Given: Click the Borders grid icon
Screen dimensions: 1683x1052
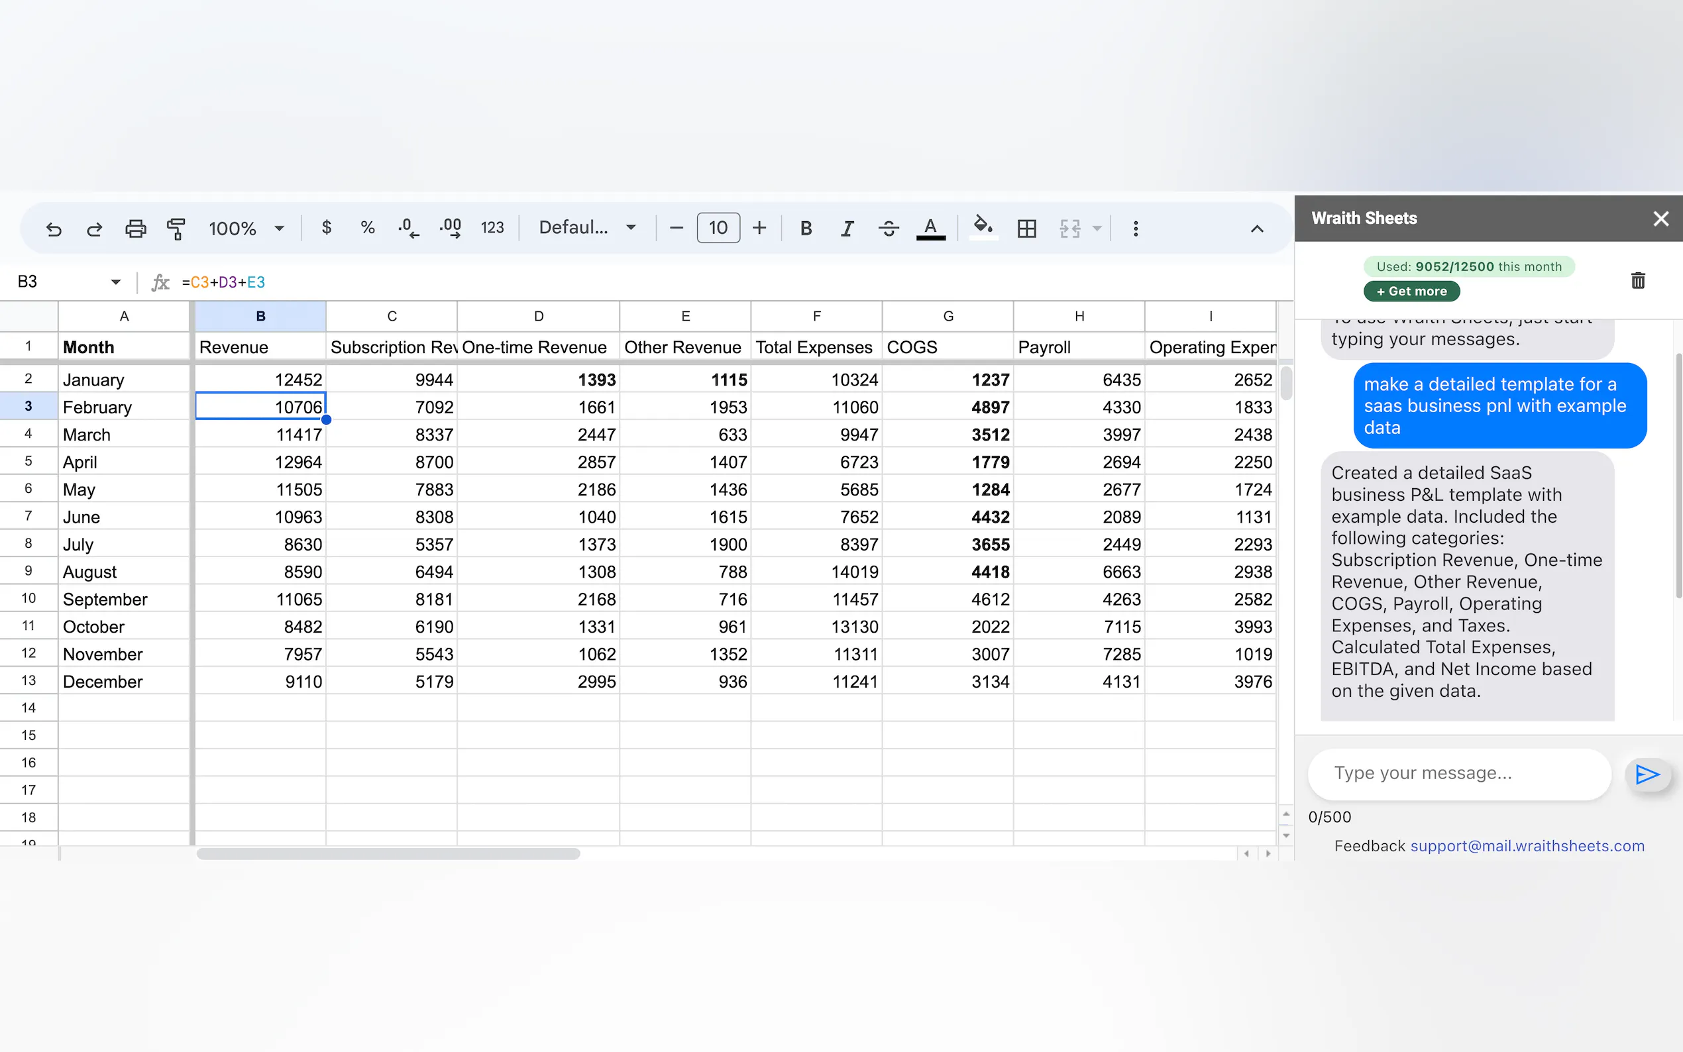Looking at the screenshot, I should pyautogui.click(x=1026, y=228).
